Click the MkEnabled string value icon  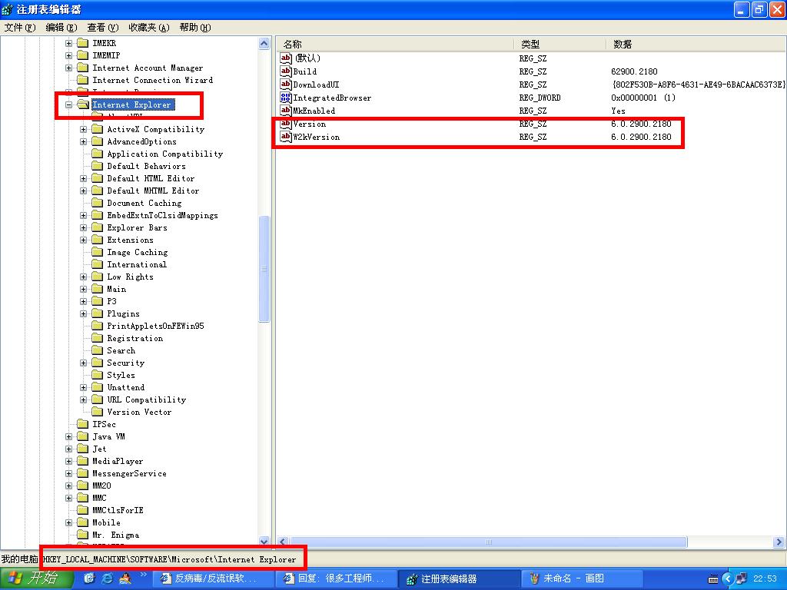coord(286,111)
